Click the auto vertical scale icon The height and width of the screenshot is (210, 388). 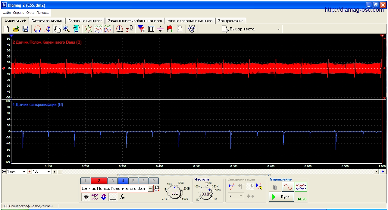click(119, 29)
